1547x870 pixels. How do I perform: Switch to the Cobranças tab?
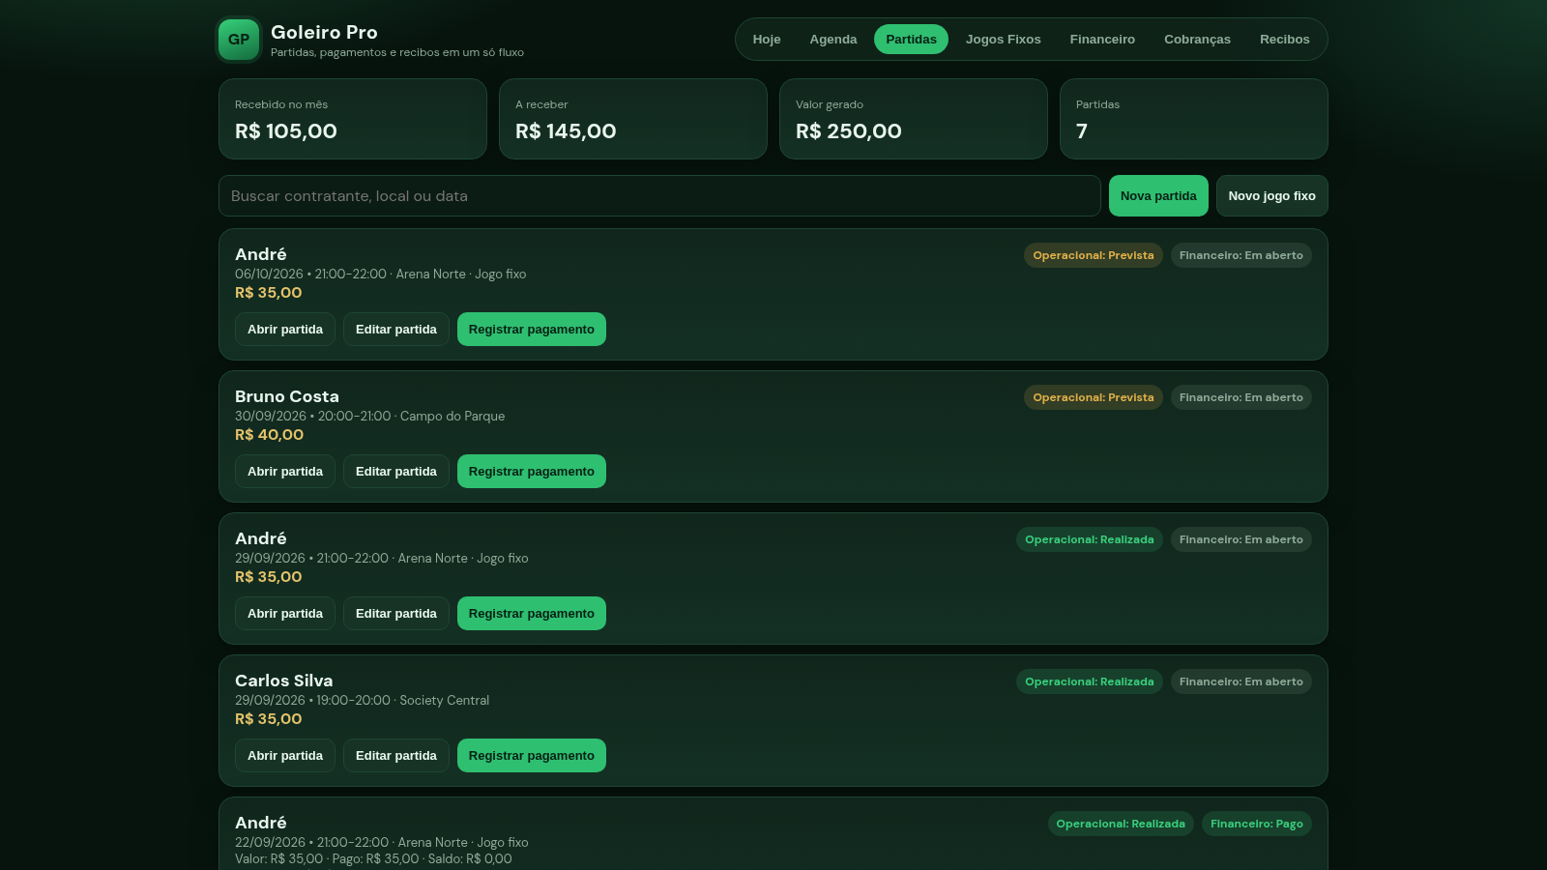pos(1197,40)
